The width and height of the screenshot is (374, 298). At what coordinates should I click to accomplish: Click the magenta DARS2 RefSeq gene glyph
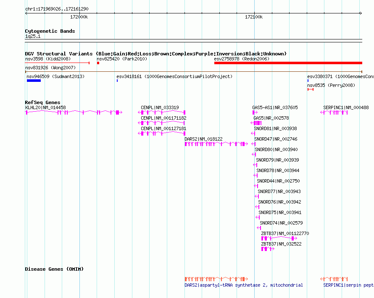(x=216, y=144)
